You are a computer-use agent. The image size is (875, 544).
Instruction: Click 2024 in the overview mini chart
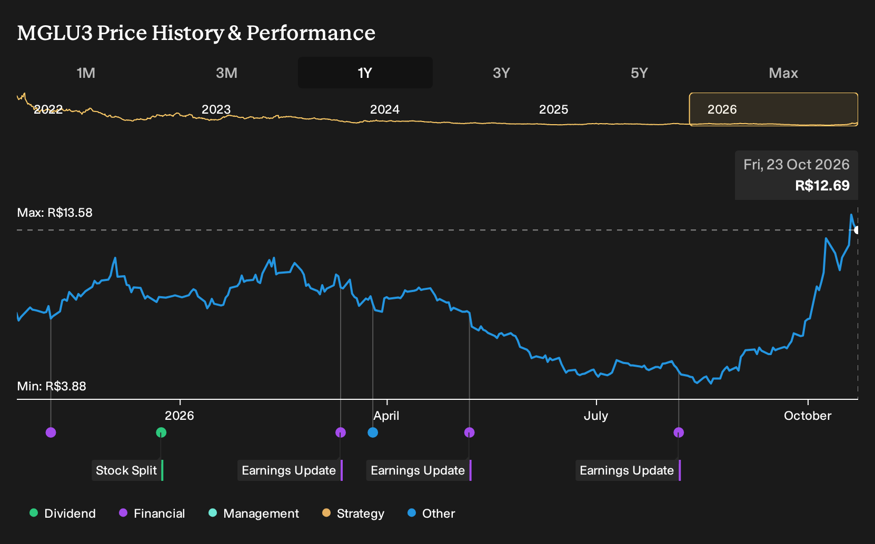[x=385, y=109]
